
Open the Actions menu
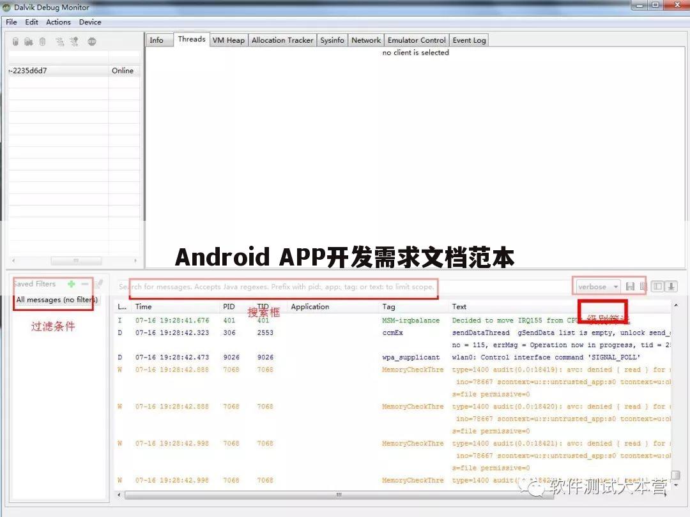click(x=58, y=22)
